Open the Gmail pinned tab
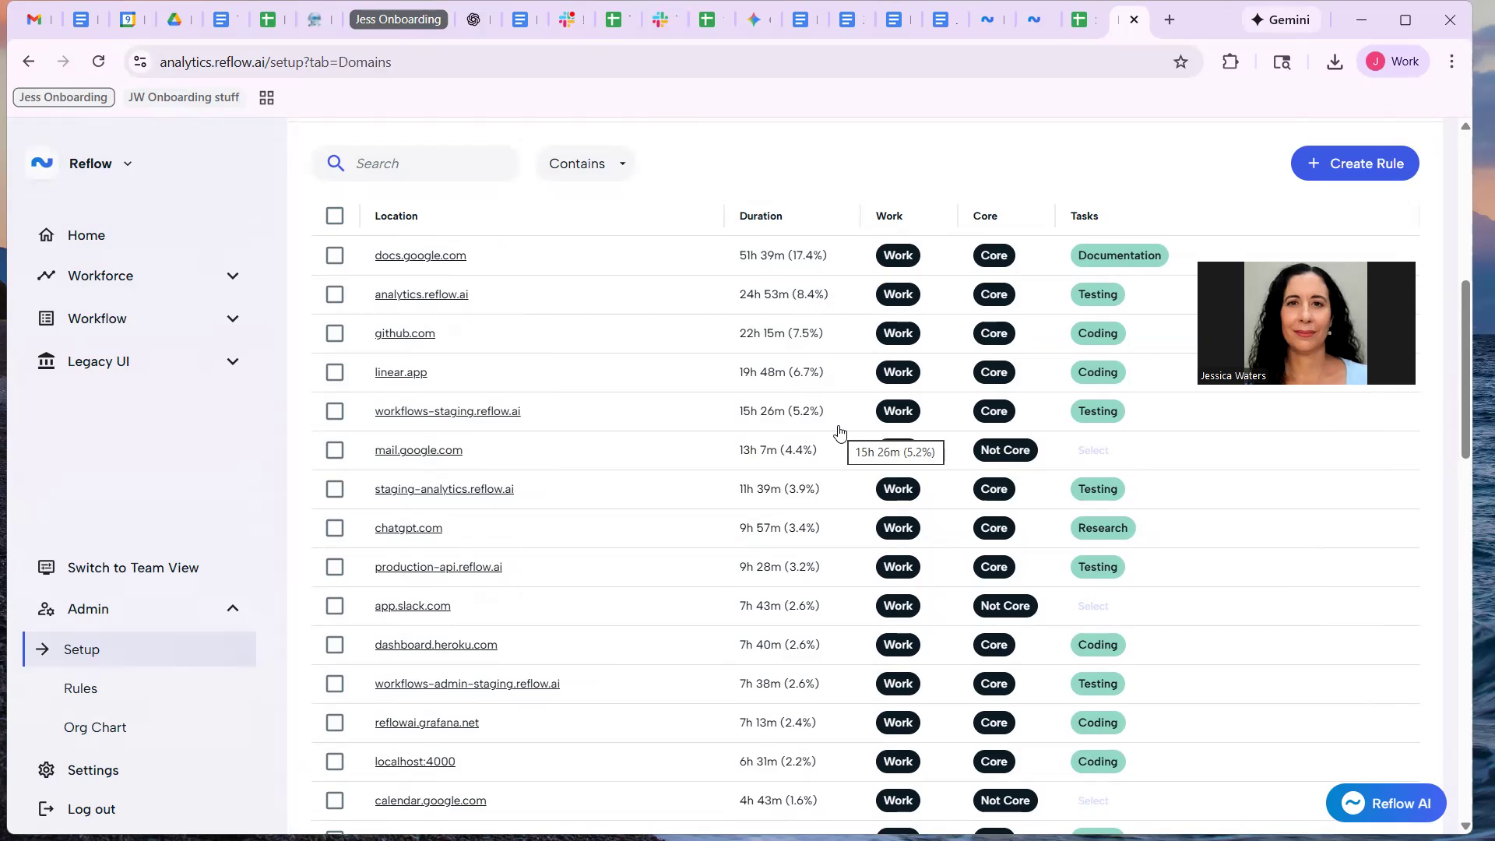This screenshot has height=841, width=1495. [33, 19]
